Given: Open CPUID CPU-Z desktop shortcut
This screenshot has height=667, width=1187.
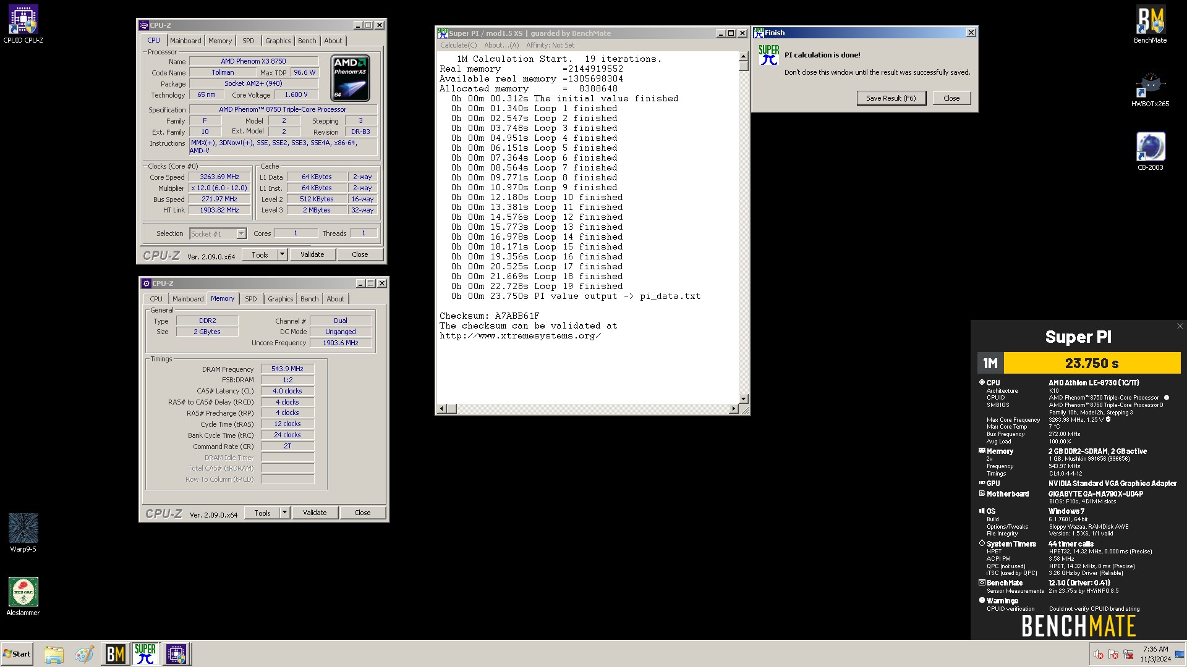Looking at the screenshot, I should coord(23,25).
